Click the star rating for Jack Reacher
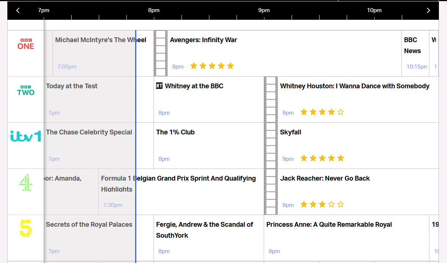The height and width of the screenshot is (263, 447). (x=322, y=204)
